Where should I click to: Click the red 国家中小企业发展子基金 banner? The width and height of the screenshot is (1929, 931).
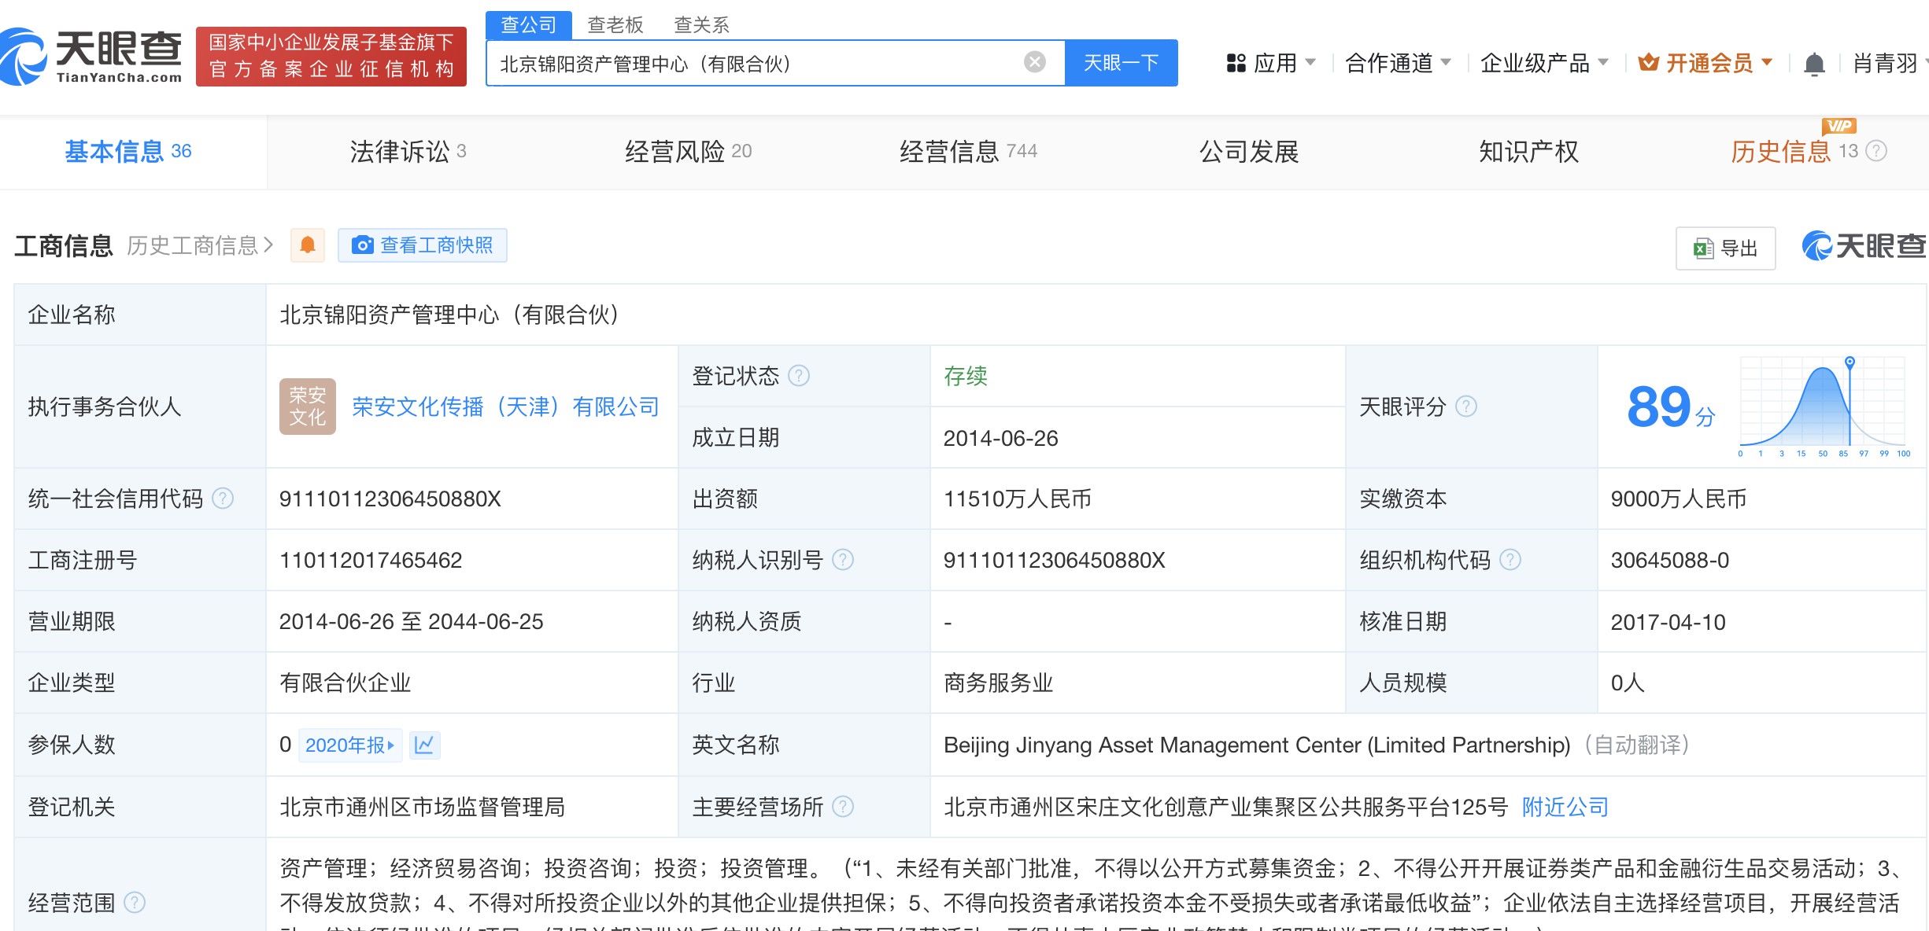[331, 57]
